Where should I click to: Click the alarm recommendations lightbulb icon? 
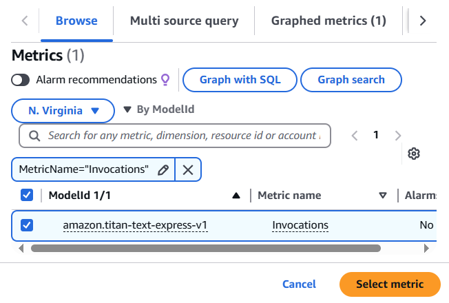(x=165, y=80)
